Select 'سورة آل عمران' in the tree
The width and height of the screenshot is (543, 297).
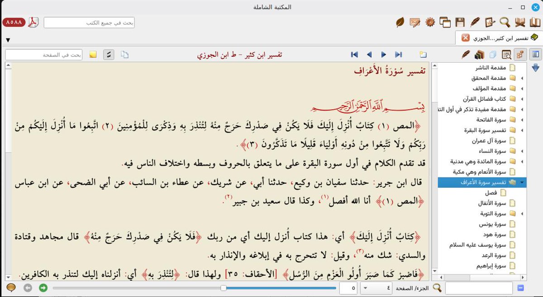[x=489, y=141]
